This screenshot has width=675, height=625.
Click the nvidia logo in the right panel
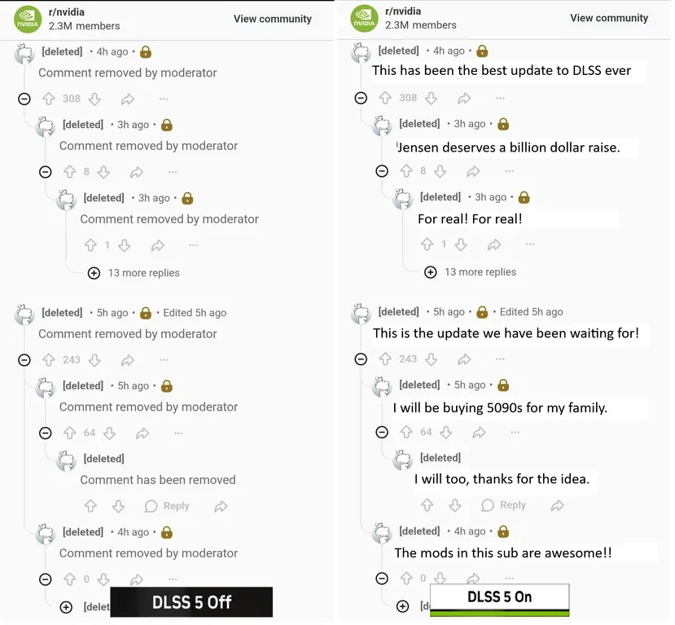pos(364,18)
